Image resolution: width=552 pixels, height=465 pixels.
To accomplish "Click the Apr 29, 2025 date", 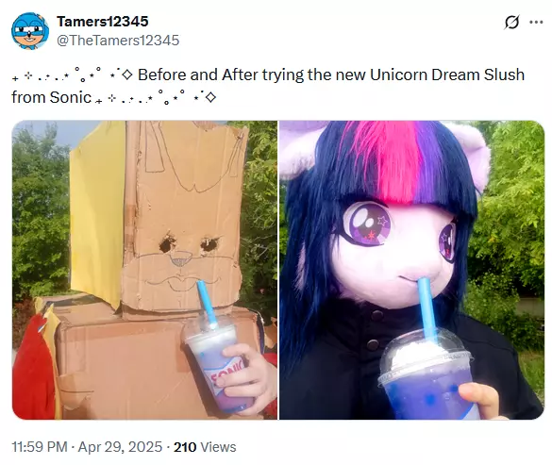I will [x=120, y=447].
